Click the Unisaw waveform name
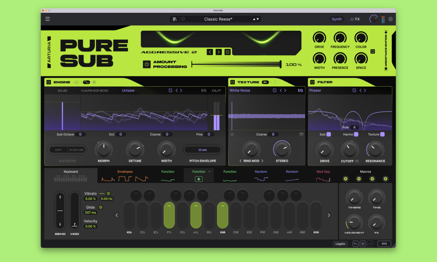437x262 pixels. [x=128, y=90]
